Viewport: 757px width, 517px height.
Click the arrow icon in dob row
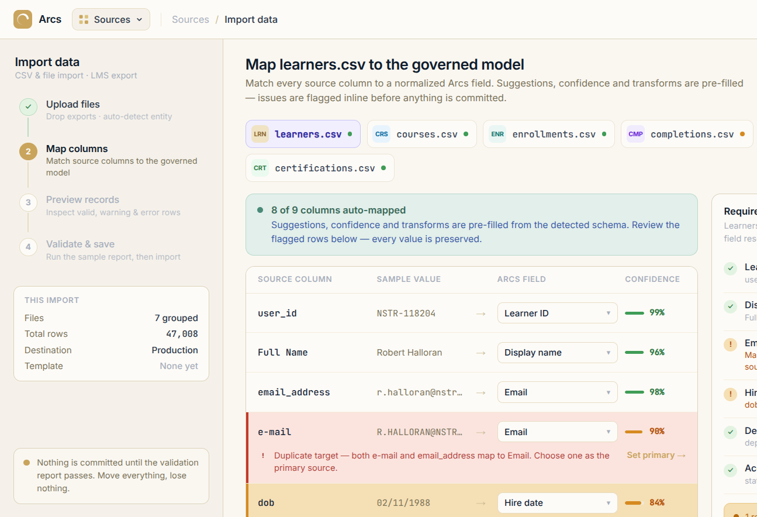[481, 504]
